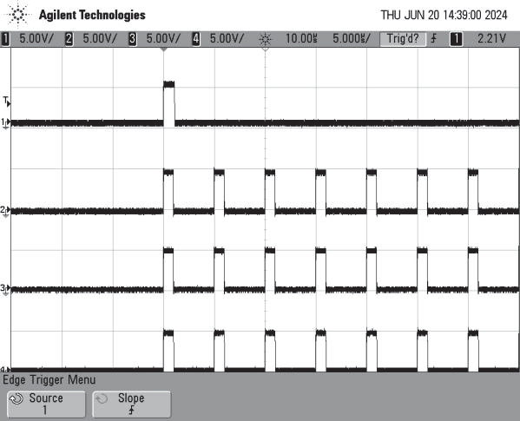This screenshot has height=421, width=520.
Task: Select channel 1 number badge in status bar
Action: (5, 39)
